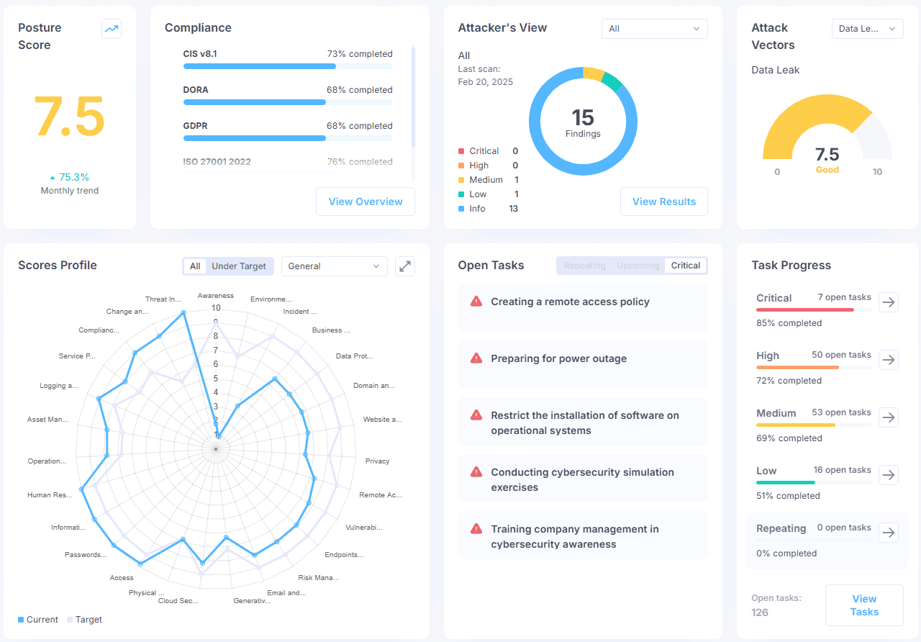Open the Posture Score trend chart icon
921x642 pixels.
[112, 29]
